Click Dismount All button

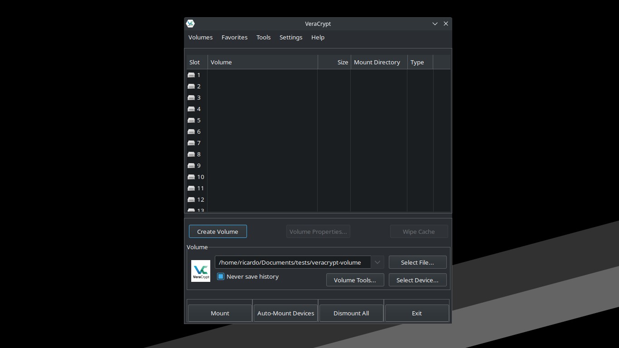[351, 313]
